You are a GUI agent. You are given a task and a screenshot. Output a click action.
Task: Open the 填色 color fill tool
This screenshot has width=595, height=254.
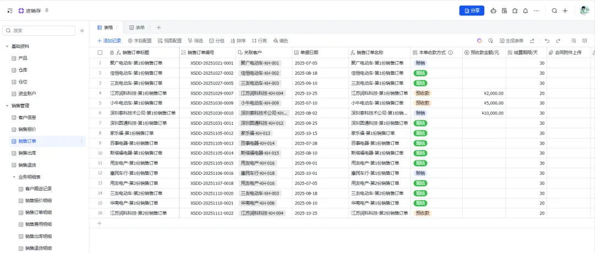point(280,41)
